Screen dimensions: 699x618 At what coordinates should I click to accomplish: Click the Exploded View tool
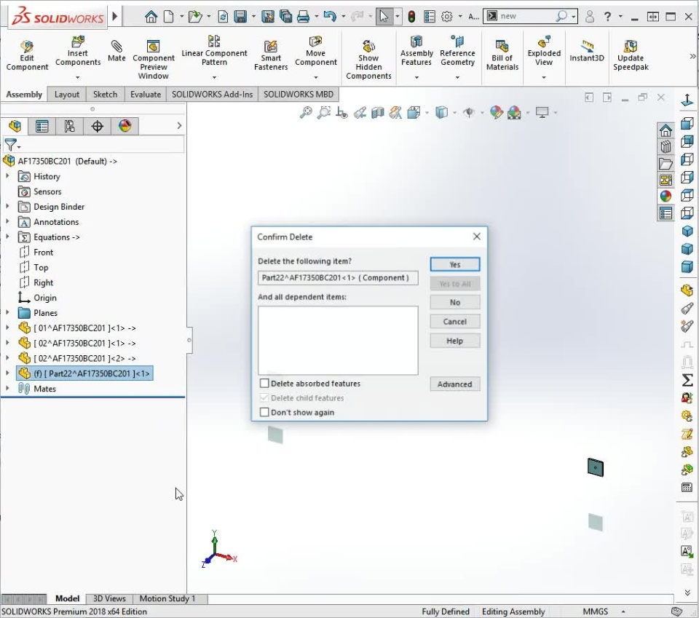tap(544, 51)
